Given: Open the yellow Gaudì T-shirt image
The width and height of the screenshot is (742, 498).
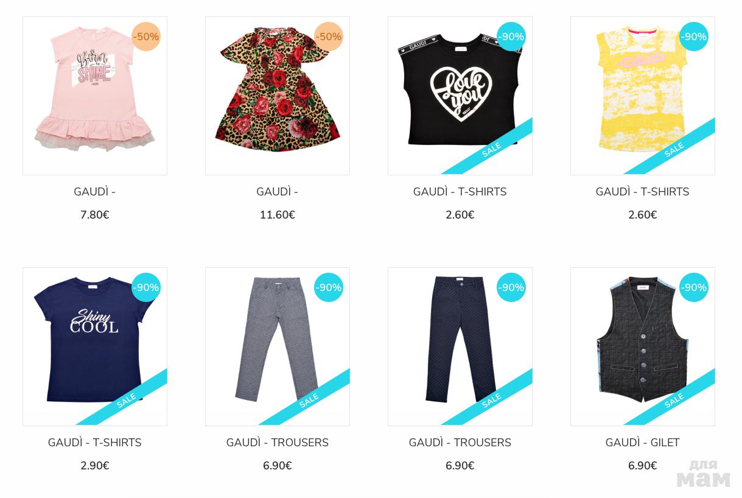Looking at the screenshot, I should point(643,96).
